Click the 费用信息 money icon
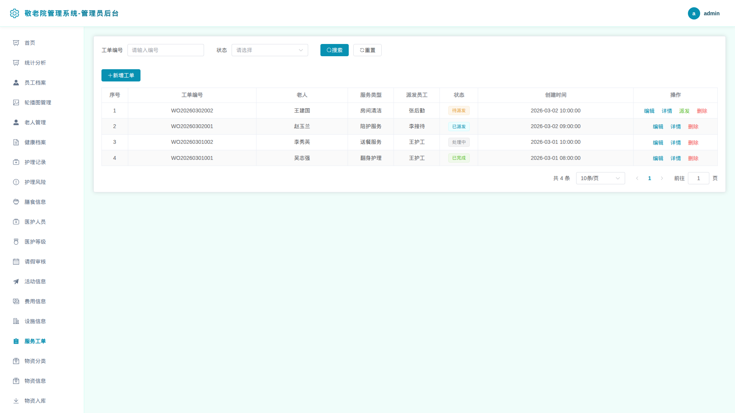 (x=16, y=301)
